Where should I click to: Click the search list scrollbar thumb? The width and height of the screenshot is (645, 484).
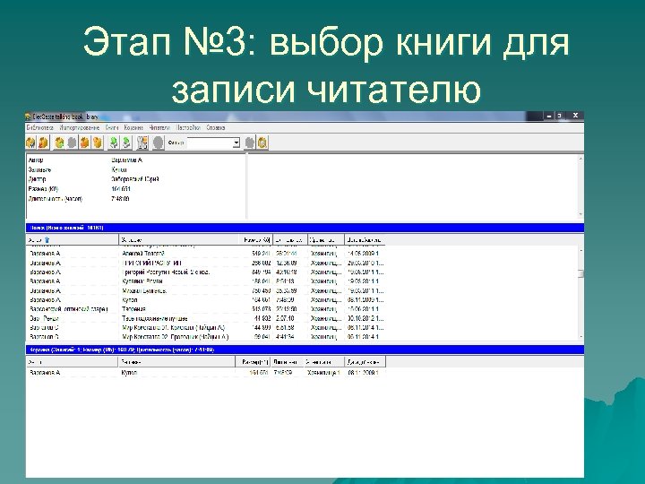coord(580,273)
